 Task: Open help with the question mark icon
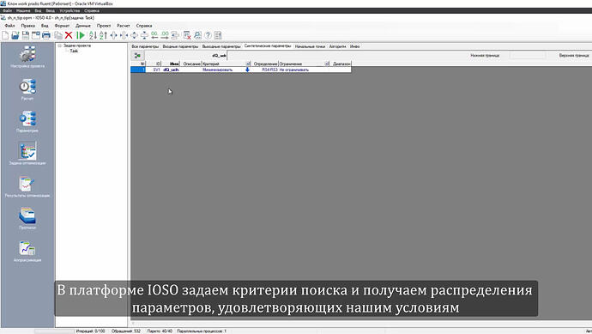coord(208,35)
